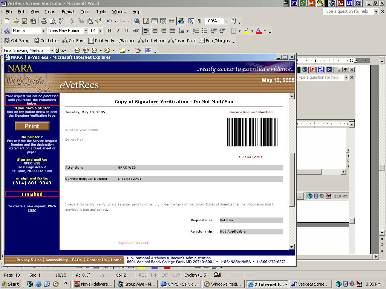
Task: Open the font name dropdown
Action: (86, 31)
